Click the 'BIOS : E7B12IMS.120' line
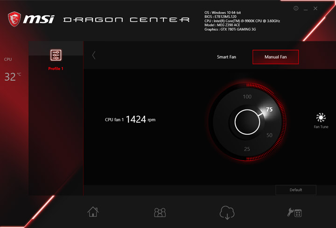336x228 pixels. (x=220, y=17)
